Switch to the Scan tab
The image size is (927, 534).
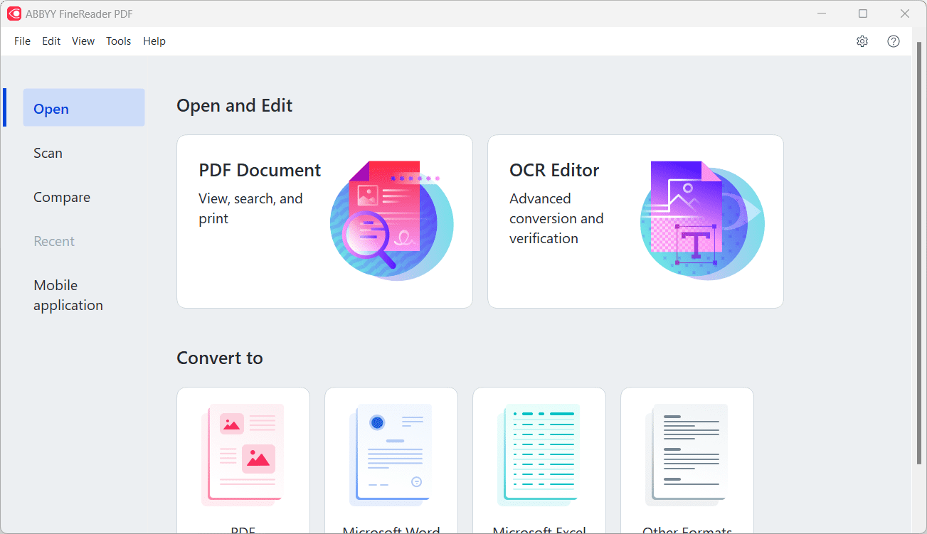tap(48, 153)
